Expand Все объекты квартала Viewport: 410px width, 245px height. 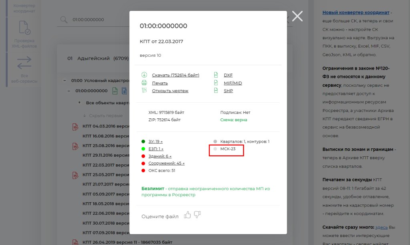79,103
